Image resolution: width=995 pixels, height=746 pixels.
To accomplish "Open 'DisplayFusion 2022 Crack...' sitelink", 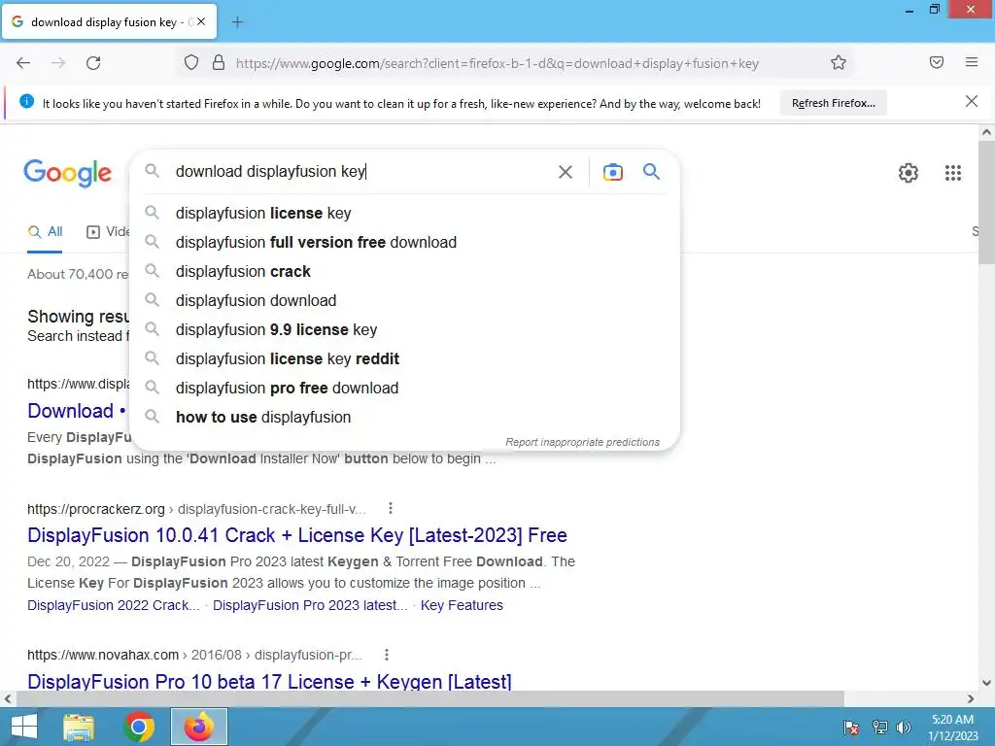I will [113, 605].
